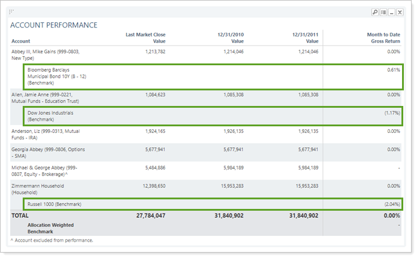Grab the dotted drag handle at panel top-left
Screen dimensions: 417x258
click(11, 12)
